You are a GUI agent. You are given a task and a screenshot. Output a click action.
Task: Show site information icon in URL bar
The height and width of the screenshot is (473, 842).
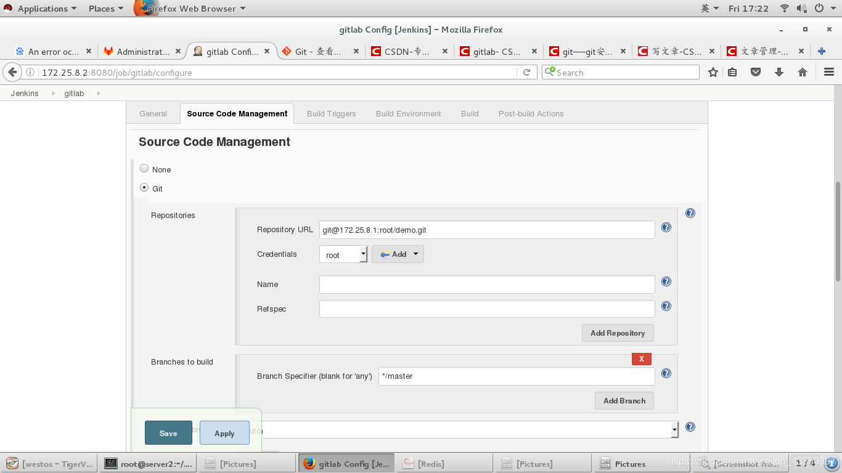click(30, 72)
